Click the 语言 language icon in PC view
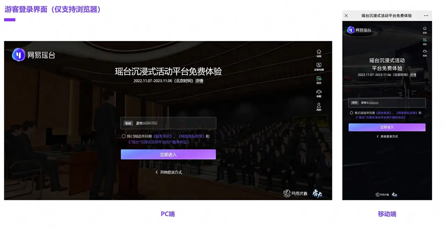Screen dimensions: 445x229 click(319, 80)
